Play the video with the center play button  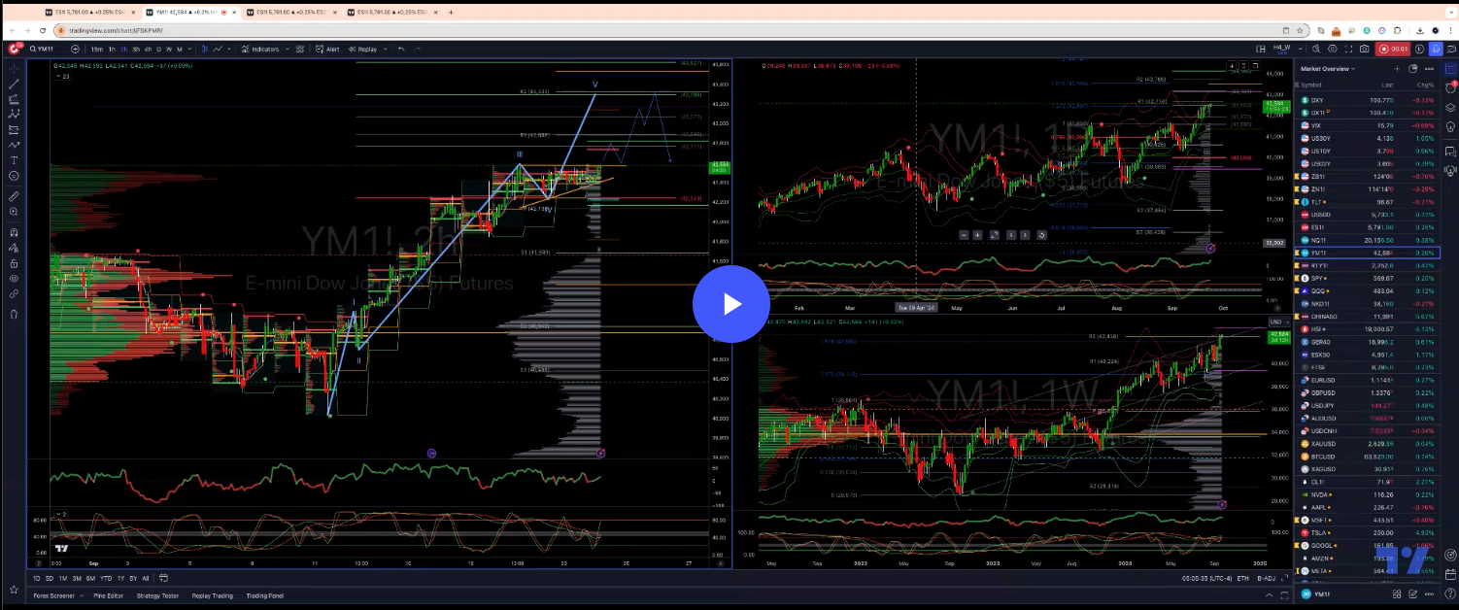(x=729, y=304)
